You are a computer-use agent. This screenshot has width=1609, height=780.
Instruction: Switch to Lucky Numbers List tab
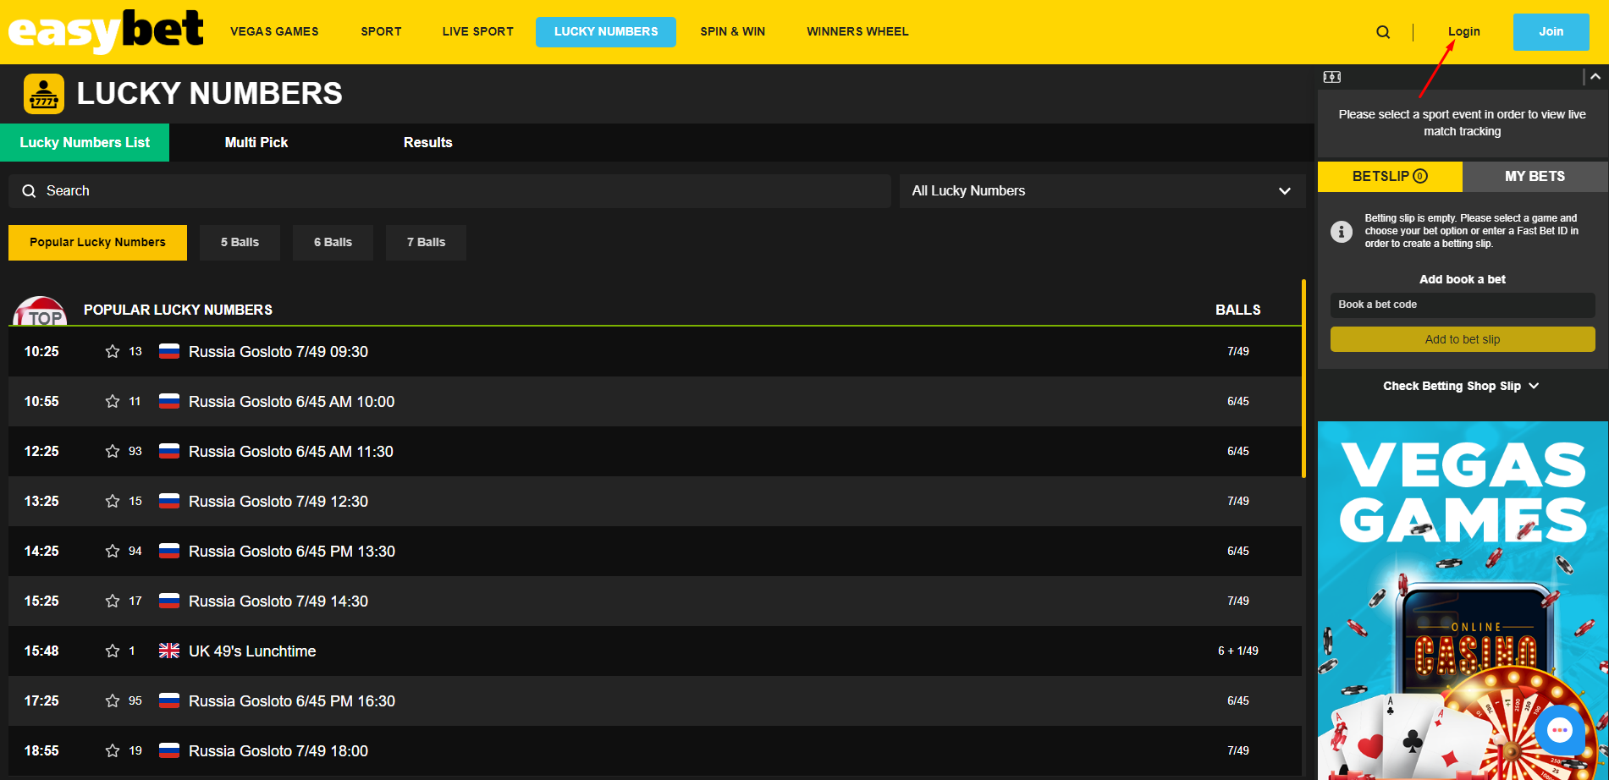(x=85, y=142)
